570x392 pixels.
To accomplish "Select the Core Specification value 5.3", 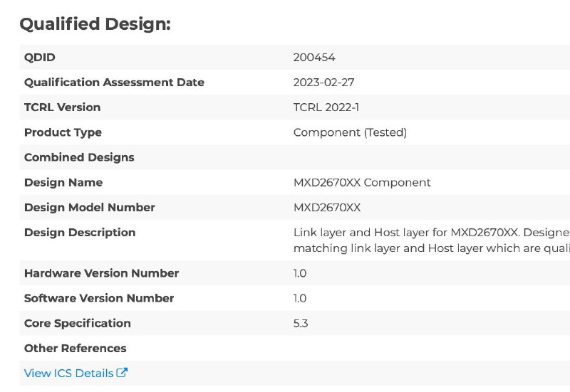I will [x=301, y=324].
